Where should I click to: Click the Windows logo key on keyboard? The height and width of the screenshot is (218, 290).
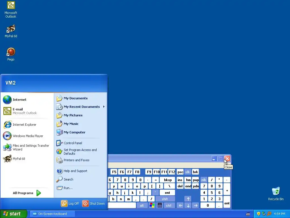(x=152, y=206)
